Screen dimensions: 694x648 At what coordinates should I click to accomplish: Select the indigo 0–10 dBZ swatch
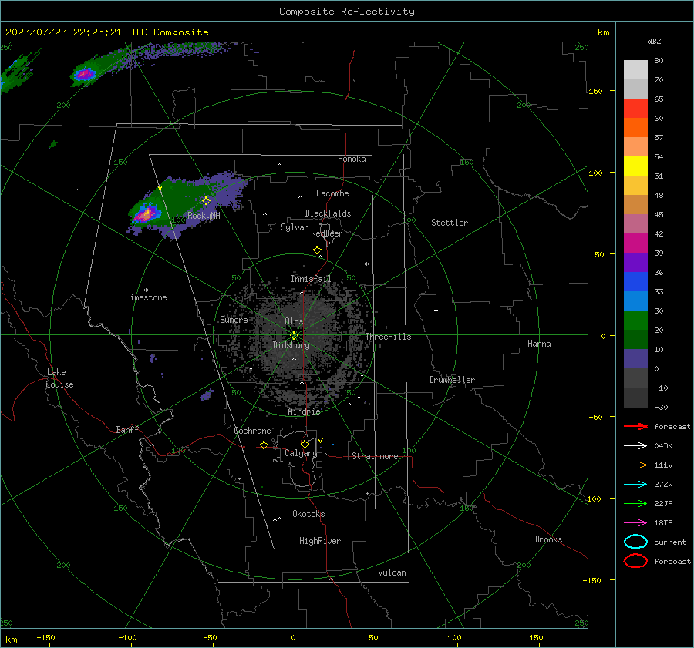click(635, 359)
